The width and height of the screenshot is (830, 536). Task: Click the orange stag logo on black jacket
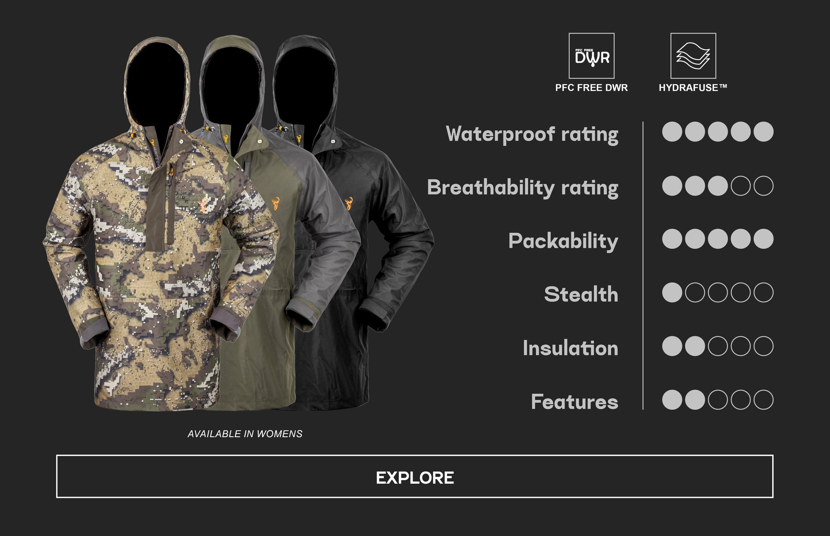point(349,203)
